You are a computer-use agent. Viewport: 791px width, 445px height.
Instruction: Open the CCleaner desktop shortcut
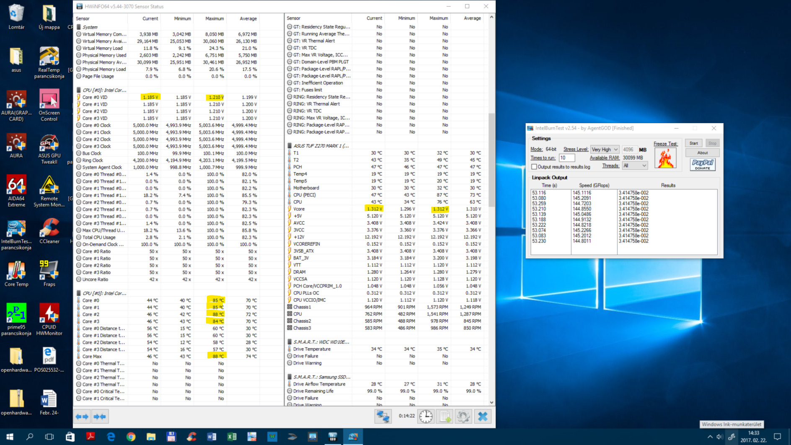(x=49, y=231)
